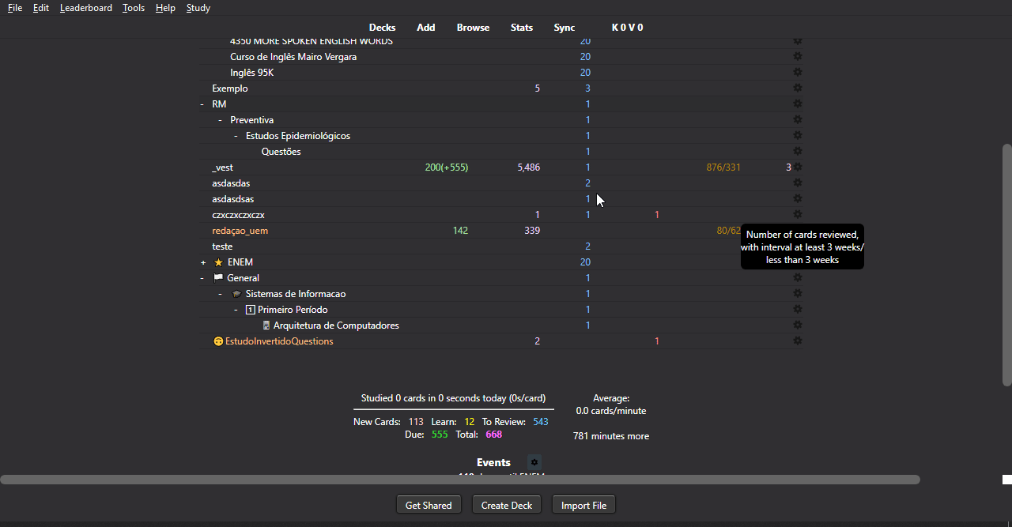Viewport: 1012px width, 527px height.
Task: Click the horizontal scrollbar thumb at bottom
Action: click(x=460, y=480)
